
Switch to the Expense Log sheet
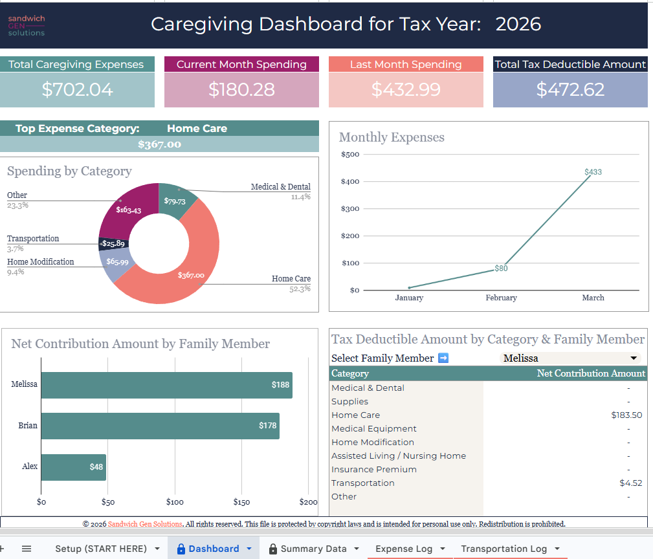click(x=404, y=549)
